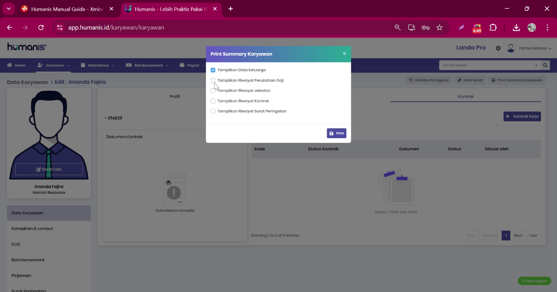Viewport: 557px width, 292px height.
Task: Go to the Next page of entries
Action: point(518,236)
